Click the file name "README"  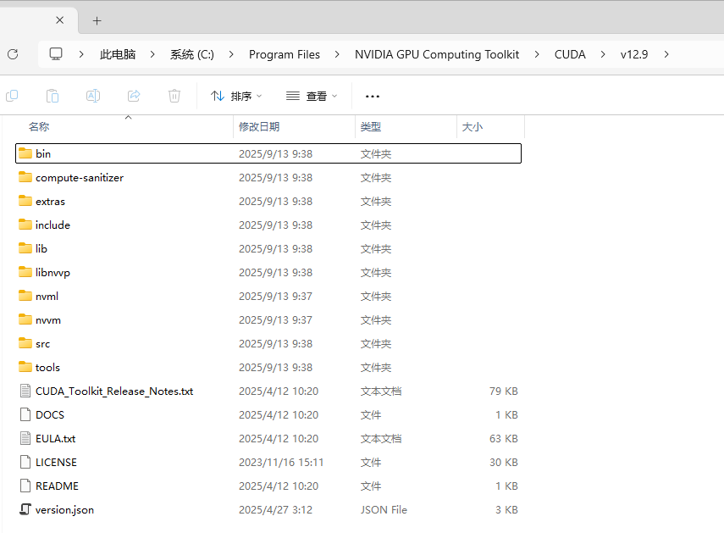coord(57,486)
